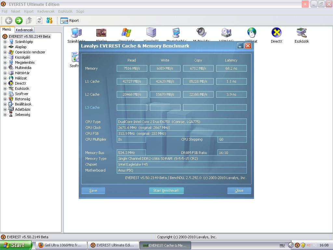Select Számítógép in the tree
333x250 pixels.
24,42
